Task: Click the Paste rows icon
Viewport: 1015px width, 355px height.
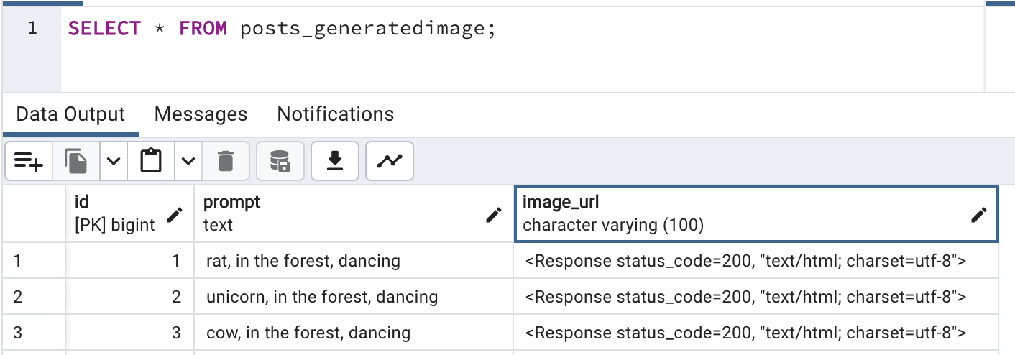Action: (151, 161)
